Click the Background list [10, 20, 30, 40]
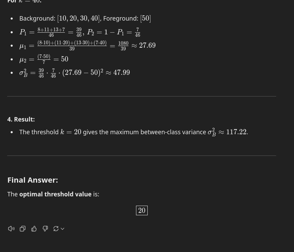Viewport: 294px width, 252px height. [x=79, y=18]
